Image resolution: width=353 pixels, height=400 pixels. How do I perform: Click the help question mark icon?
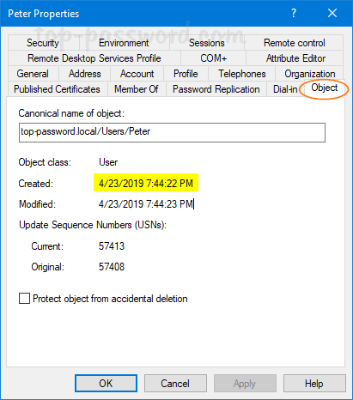tap(294, 13)
